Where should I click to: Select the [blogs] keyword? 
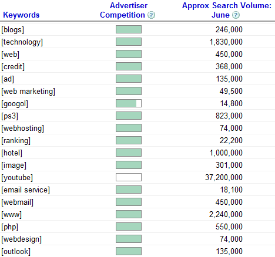point(13,30)
